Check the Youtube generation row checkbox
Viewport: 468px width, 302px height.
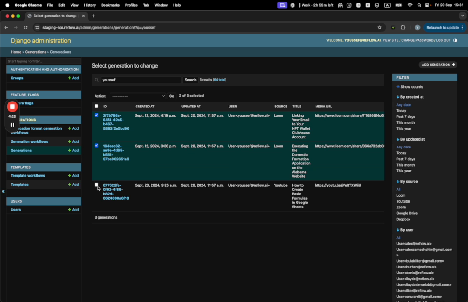point(96,185)
